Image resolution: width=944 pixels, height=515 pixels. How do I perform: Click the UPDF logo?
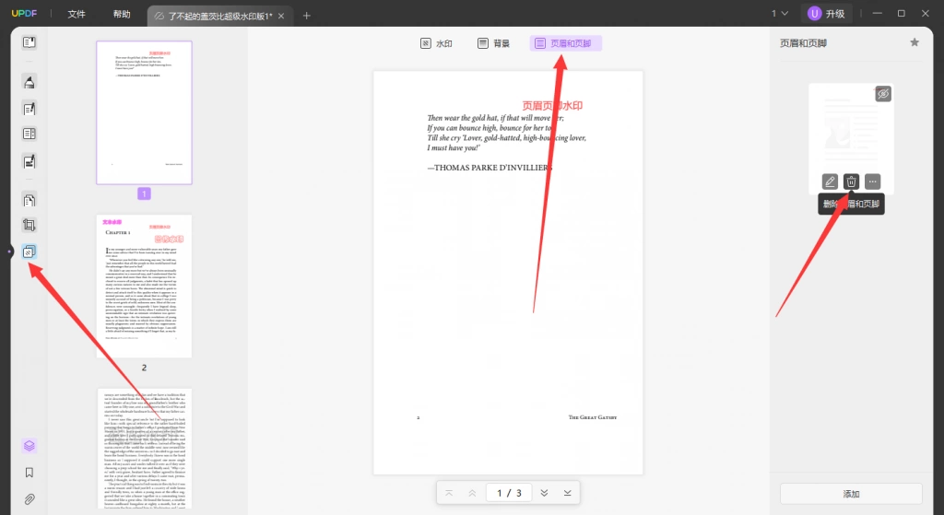click(x=24, y=13)
